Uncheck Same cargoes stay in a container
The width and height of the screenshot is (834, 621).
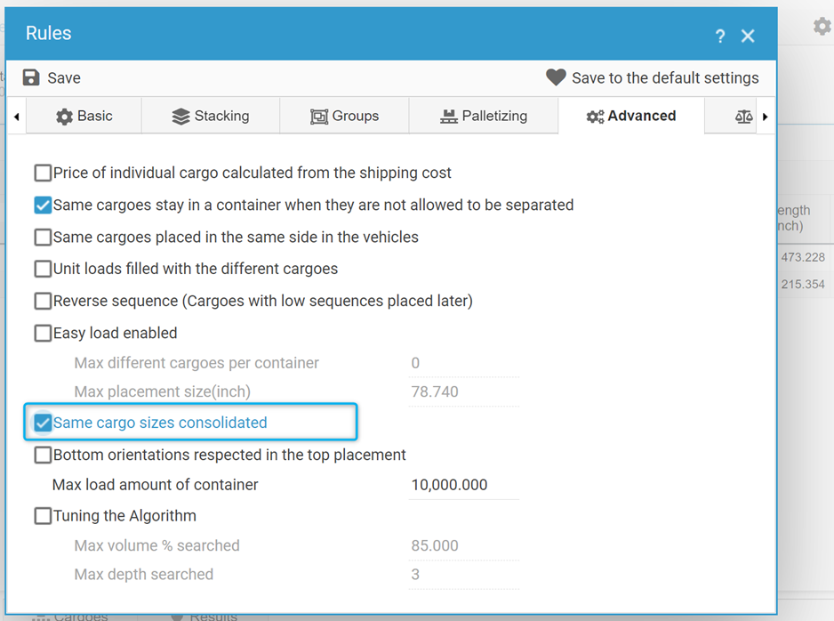43,205
